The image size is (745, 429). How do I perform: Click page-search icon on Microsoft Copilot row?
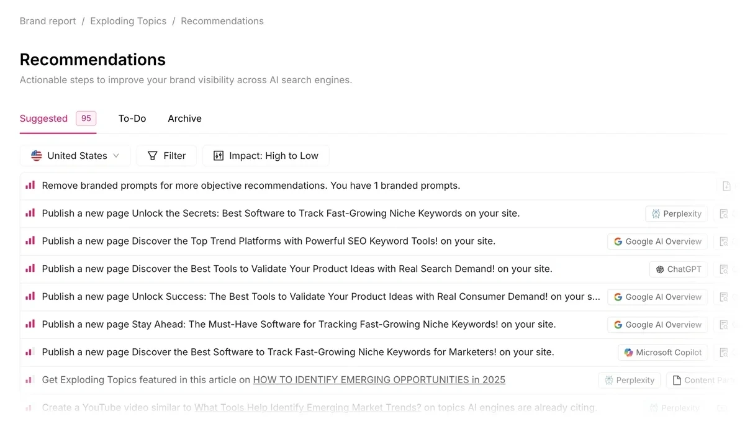click(x=723, y=353)
